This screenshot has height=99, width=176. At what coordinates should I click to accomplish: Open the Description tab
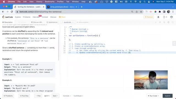coord(7,22)
